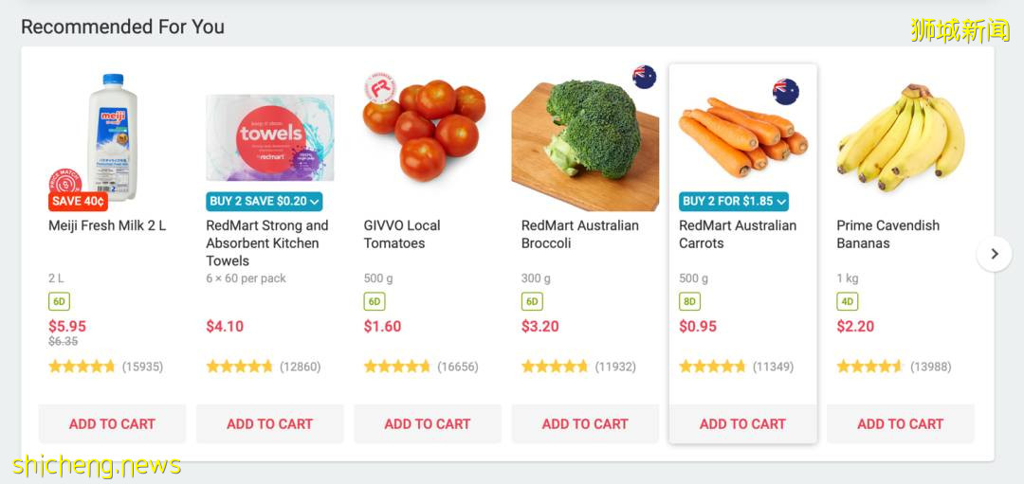The image size is (1024, 484).
Task: Open the RedMart Australian Broccoli product link
Action: click(579, 234)
